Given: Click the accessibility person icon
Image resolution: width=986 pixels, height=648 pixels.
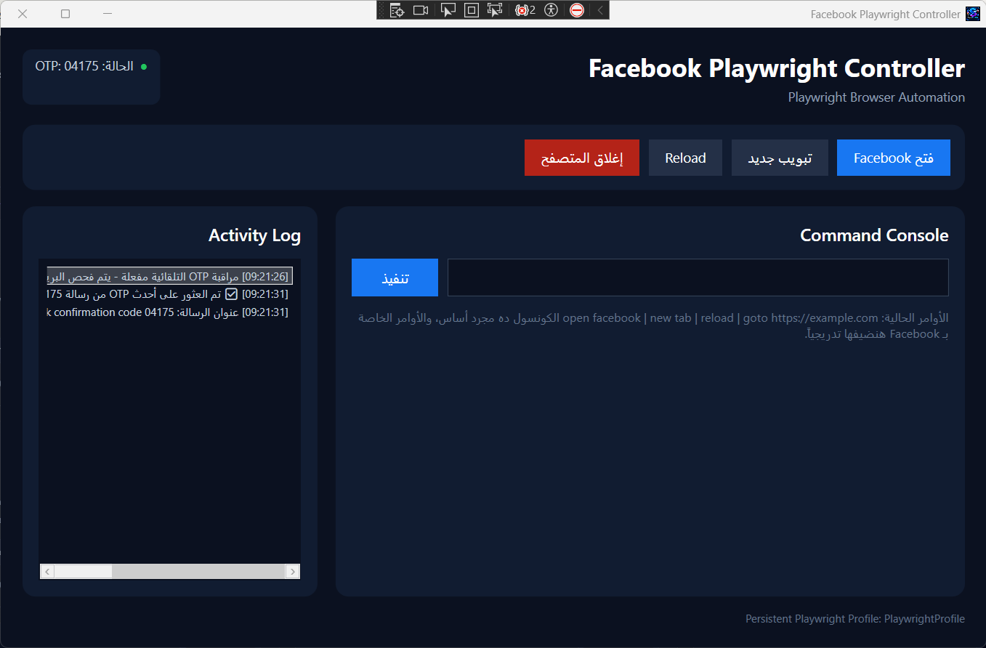Looking at the screenshot, I should (x=551, y=10).
